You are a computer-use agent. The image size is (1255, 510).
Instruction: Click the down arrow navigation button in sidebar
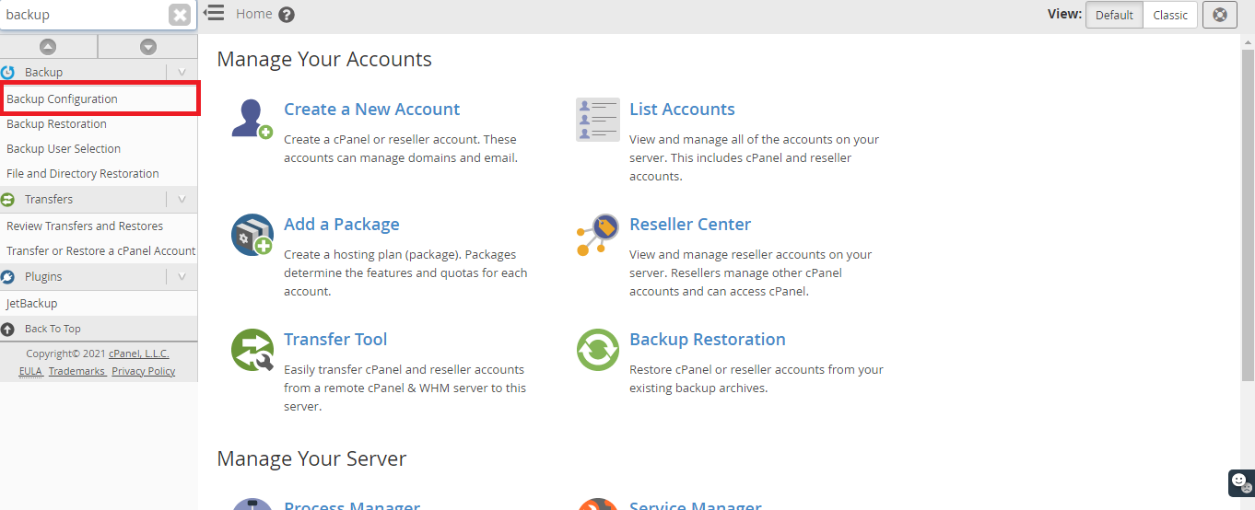pos(147,47)
